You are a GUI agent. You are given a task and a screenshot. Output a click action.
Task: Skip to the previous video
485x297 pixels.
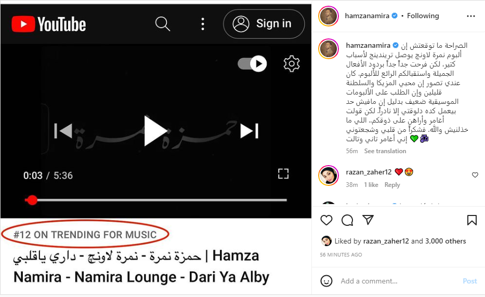pyautogui.click(x=63, y=131)
